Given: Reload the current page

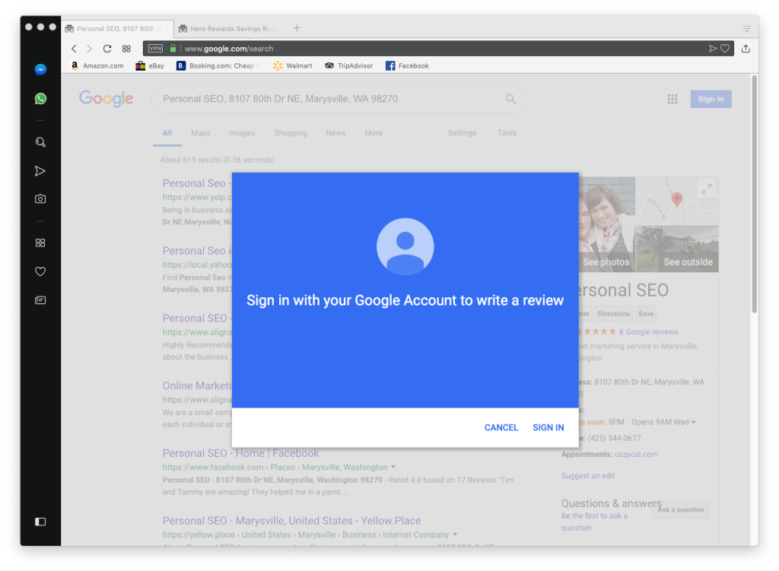Looking at the screenshot, I should tap(107, 49).
